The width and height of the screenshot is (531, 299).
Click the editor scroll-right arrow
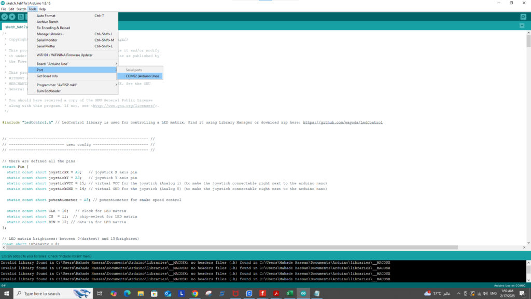pyautogui.click(x=524, y=248)
